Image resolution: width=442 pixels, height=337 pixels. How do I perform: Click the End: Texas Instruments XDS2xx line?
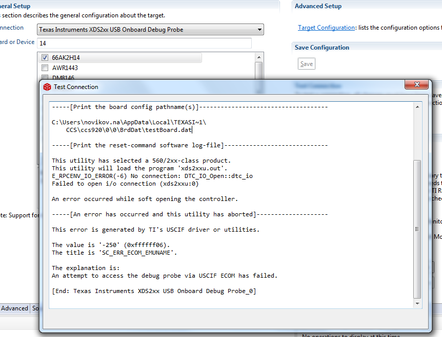tap(154, 291)
